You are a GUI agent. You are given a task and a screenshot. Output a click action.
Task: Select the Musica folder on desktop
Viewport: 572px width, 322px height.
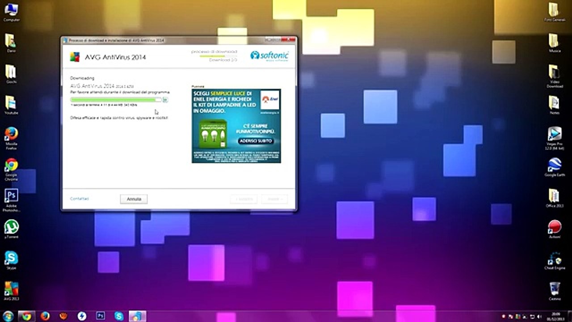(x=554, y=43)
